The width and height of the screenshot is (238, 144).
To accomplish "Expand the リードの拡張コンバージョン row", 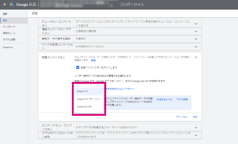I will 196,47.
